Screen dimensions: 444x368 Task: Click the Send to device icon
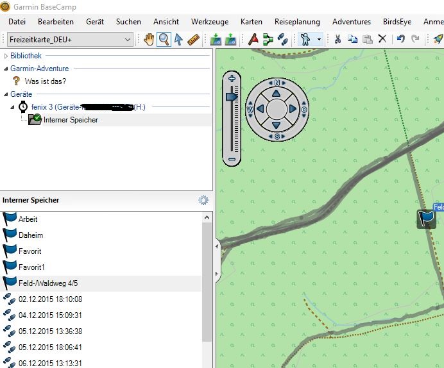tap(216, 39)
